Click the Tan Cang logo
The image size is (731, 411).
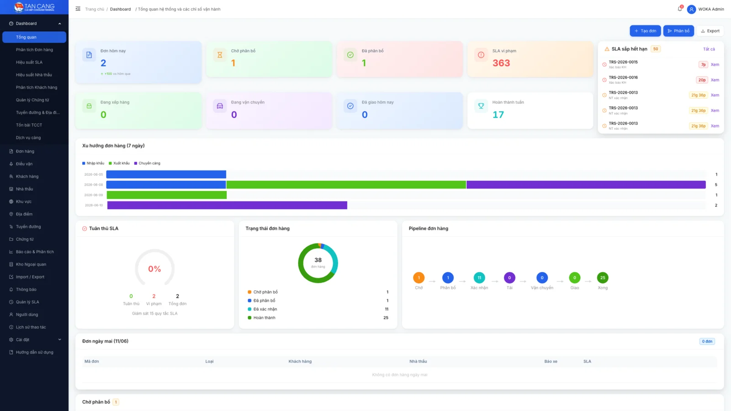click(34, 7)
